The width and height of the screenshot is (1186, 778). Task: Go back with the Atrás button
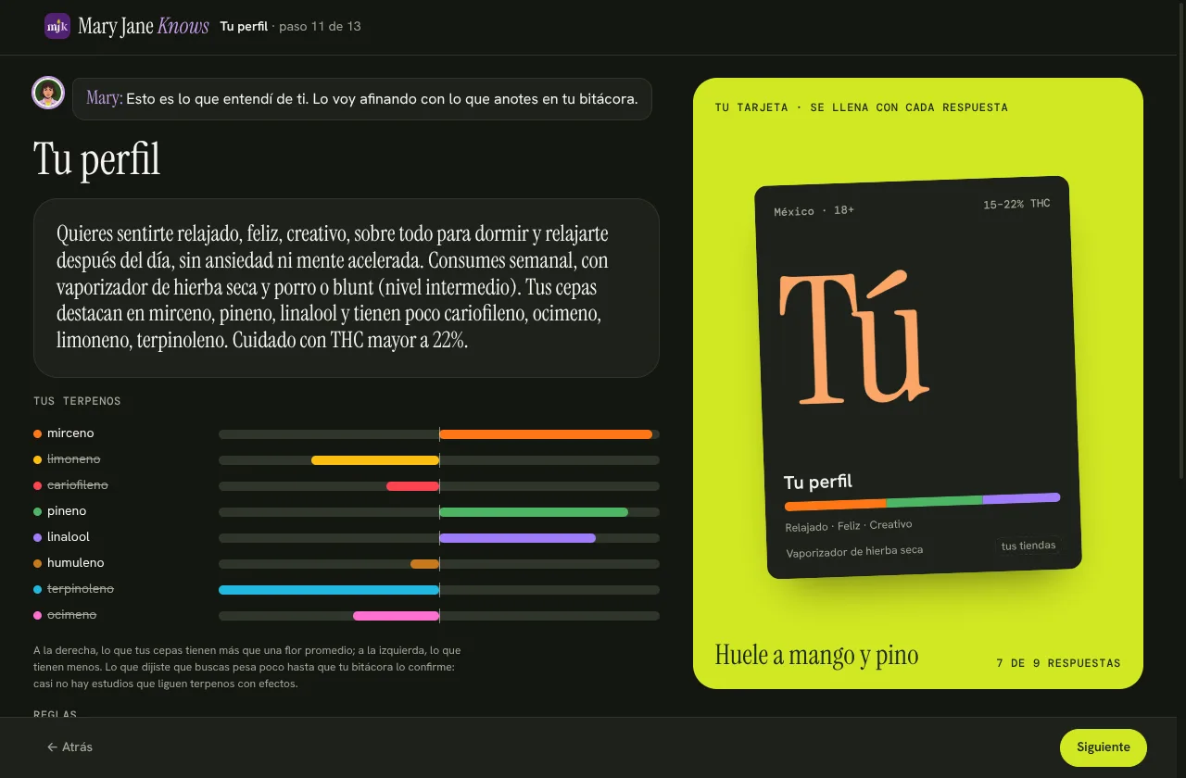pos(69,747)
